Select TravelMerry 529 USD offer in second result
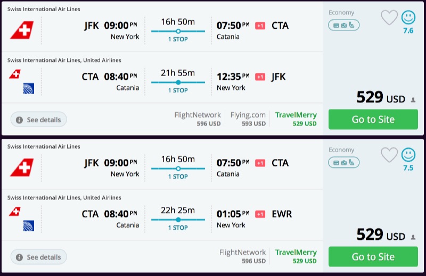The height and width of the screenshot is (276, 426). pos(296,256)
